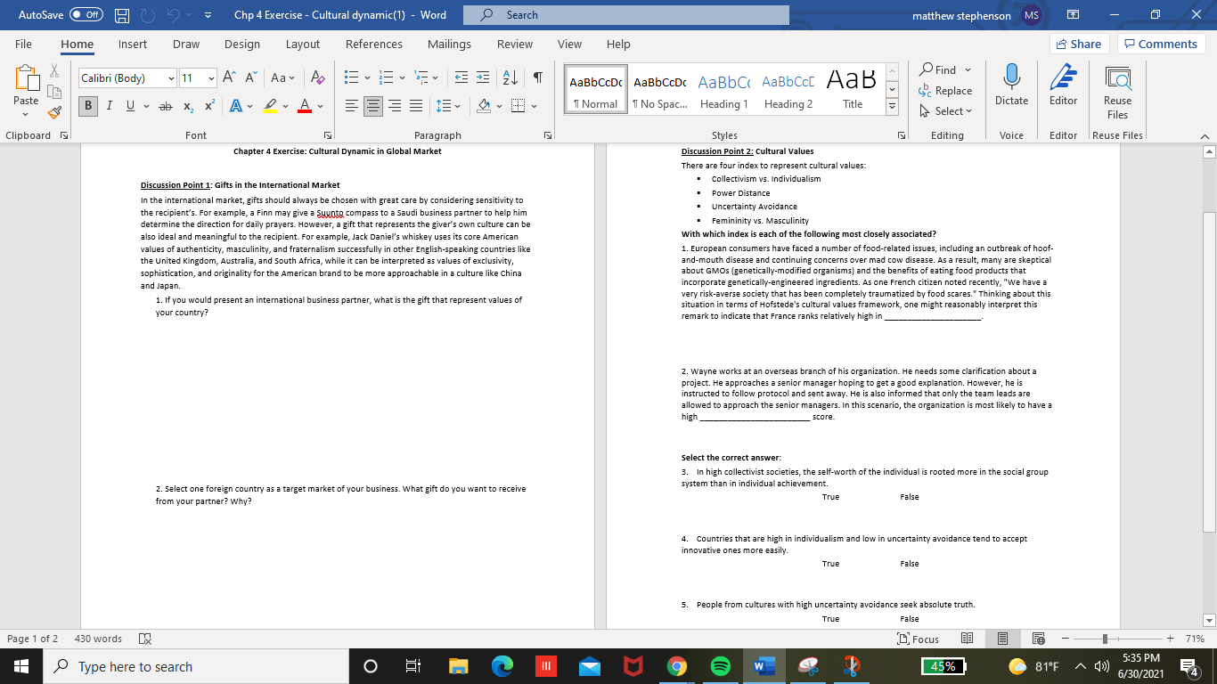Switch to Focus mode
Viewport: 1217px width, 684px height.
(x=918, y=639)
